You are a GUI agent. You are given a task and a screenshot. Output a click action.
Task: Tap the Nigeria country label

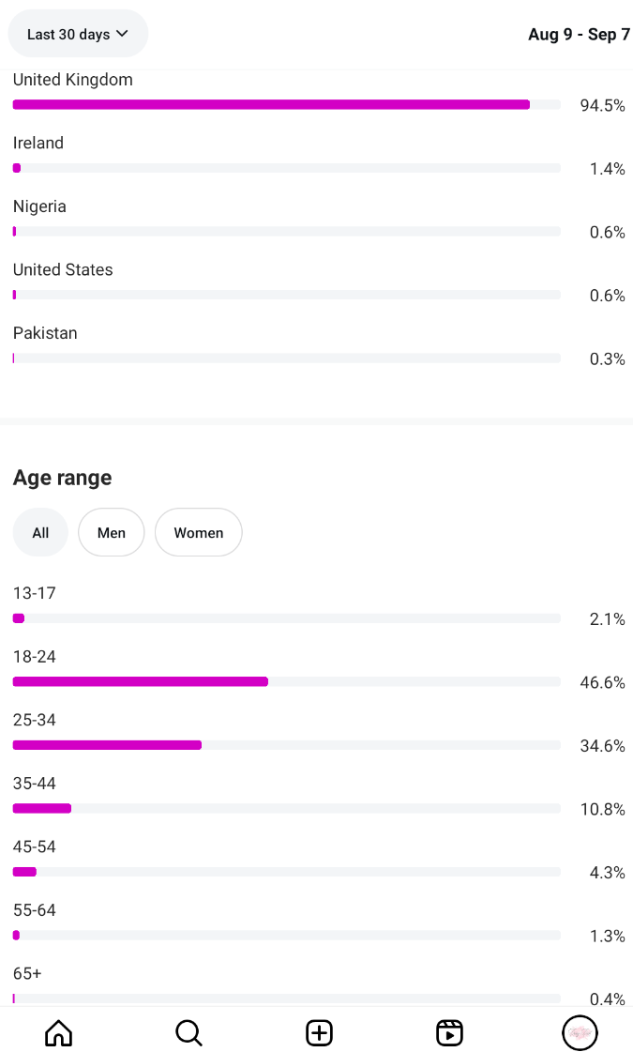point(39,206)
